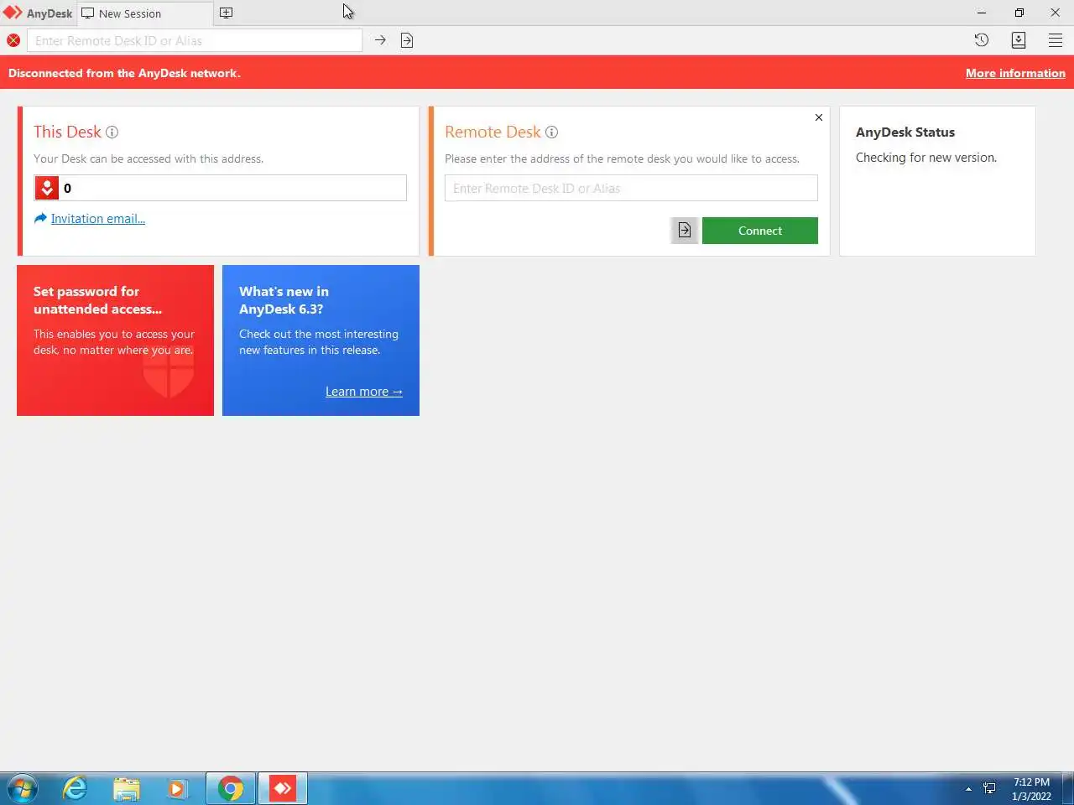Click the AnyDesk Status heading
Screen dimensions: 1074x805
coord(905,132)
